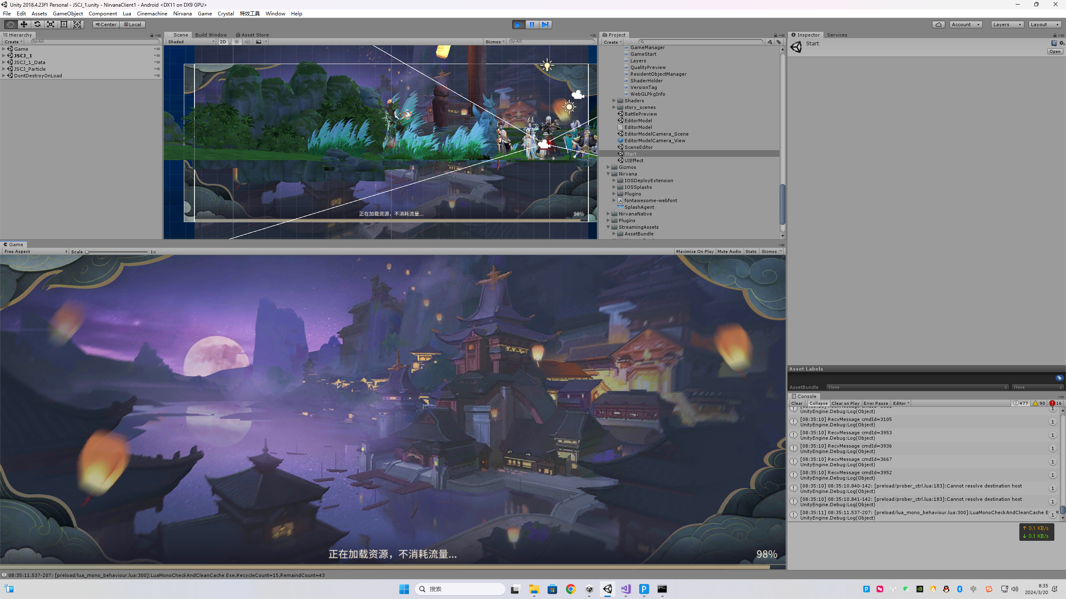The image size is (1066, 599).
Task: Toggle Mute Audio in Game view
Action: (729, 252)
